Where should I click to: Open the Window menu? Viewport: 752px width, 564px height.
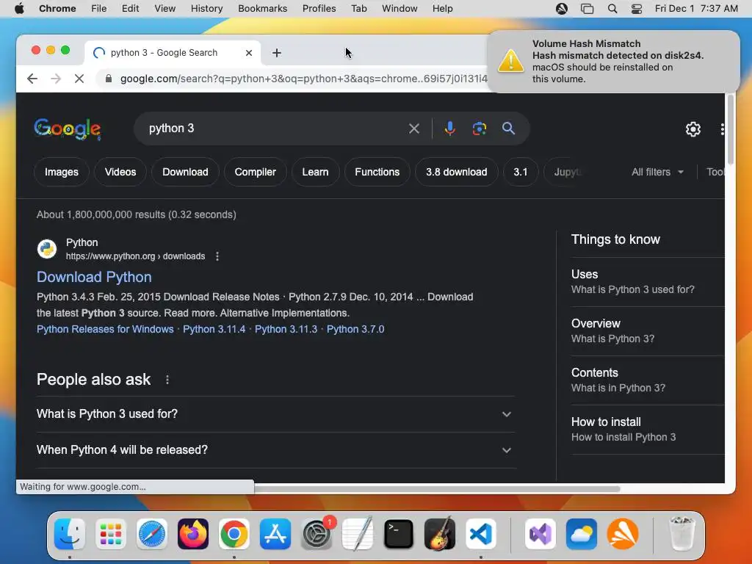399,9
